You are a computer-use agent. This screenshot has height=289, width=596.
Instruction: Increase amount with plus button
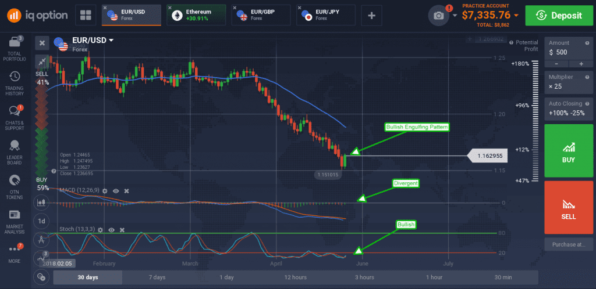[581, 64]
